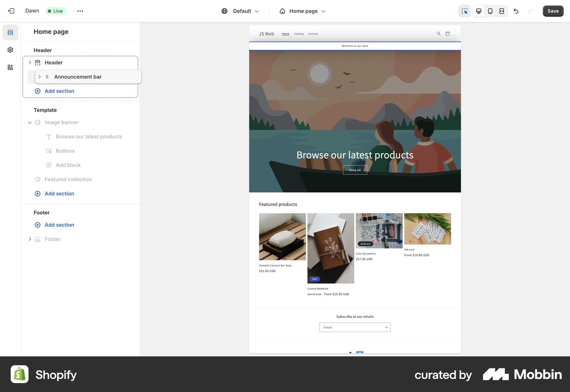Undo the last change
The height and width of the screenshot is (392, 570).
tap(516, 11)
